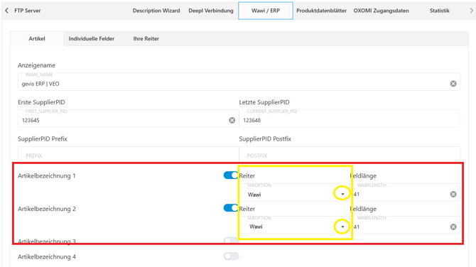The width and height of the screenshot is (476, 267).
Task: Open the Description Wizard tab
Action: pyautogui.click(x=156, y=11)
